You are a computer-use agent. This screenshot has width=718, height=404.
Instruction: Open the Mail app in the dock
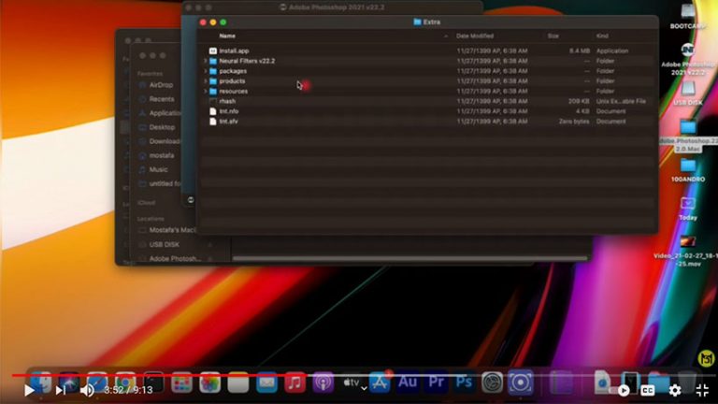(x=266, y=382)
